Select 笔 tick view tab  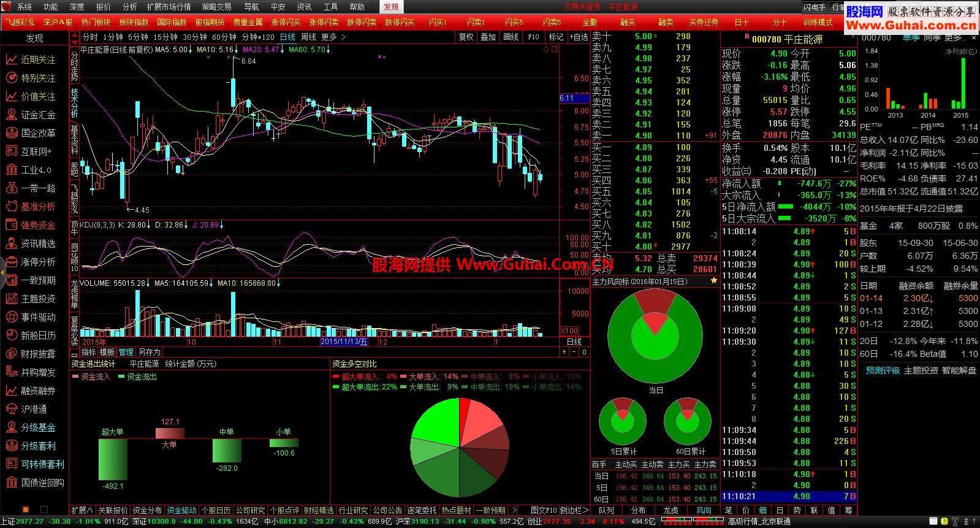729,510
